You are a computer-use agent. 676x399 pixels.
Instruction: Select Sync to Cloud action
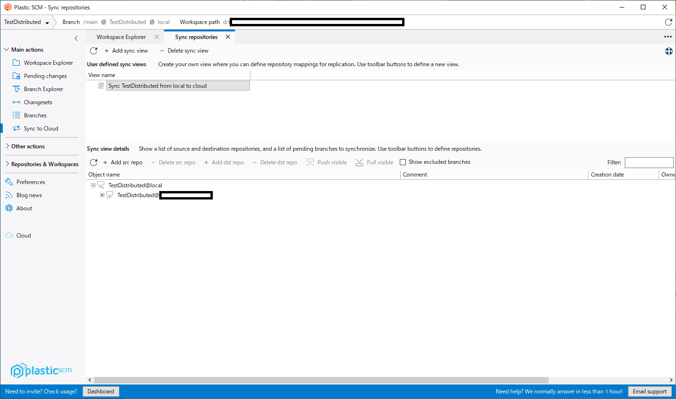point(35,129)
